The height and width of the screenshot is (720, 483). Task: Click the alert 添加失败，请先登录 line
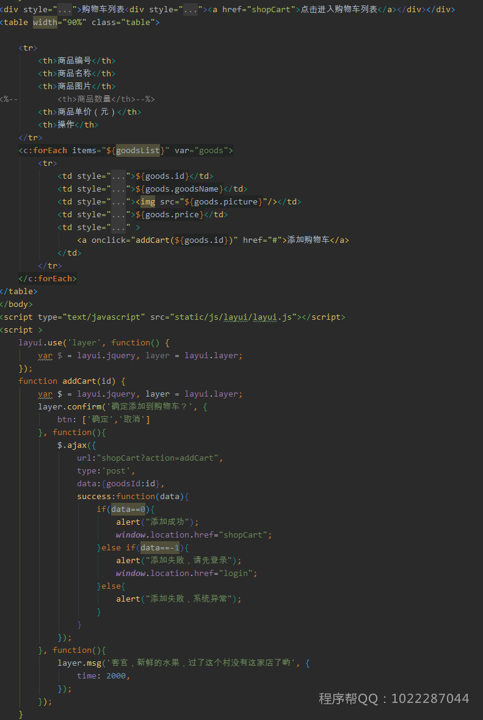tap(179, 561)
